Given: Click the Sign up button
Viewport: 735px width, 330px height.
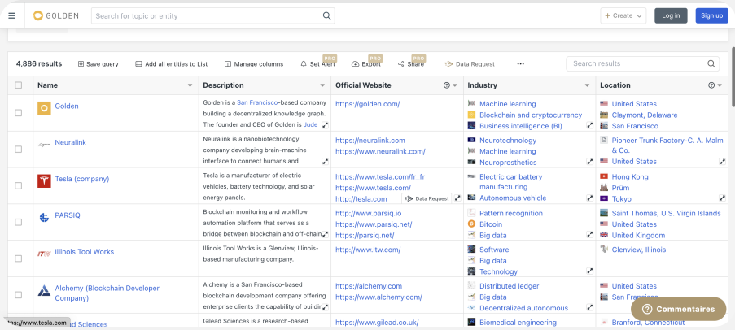Looking at the screenshot, I should pos(711,15).
